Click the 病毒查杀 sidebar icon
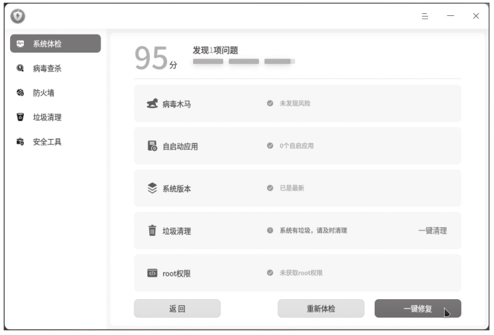Image resolution: width=494 pixels, height=335 pixels. [20, 68]
